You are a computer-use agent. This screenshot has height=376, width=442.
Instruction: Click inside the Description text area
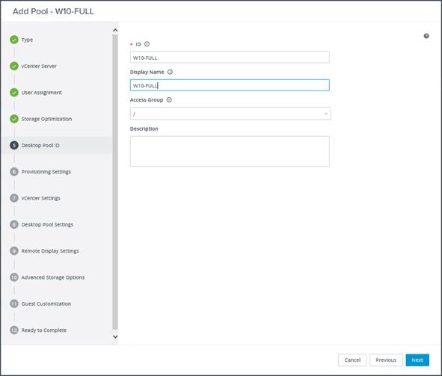230,151
